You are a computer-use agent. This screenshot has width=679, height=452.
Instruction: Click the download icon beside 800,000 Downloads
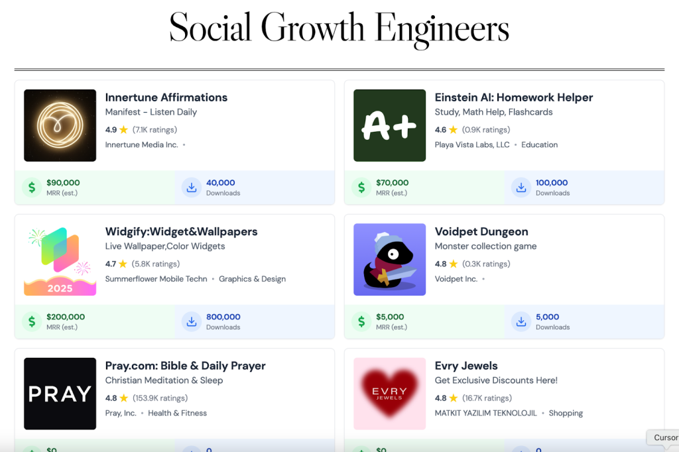[x=192, y=321]
